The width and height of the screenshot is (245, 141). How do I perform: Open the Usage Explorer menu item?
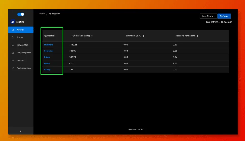pos(21,53)
